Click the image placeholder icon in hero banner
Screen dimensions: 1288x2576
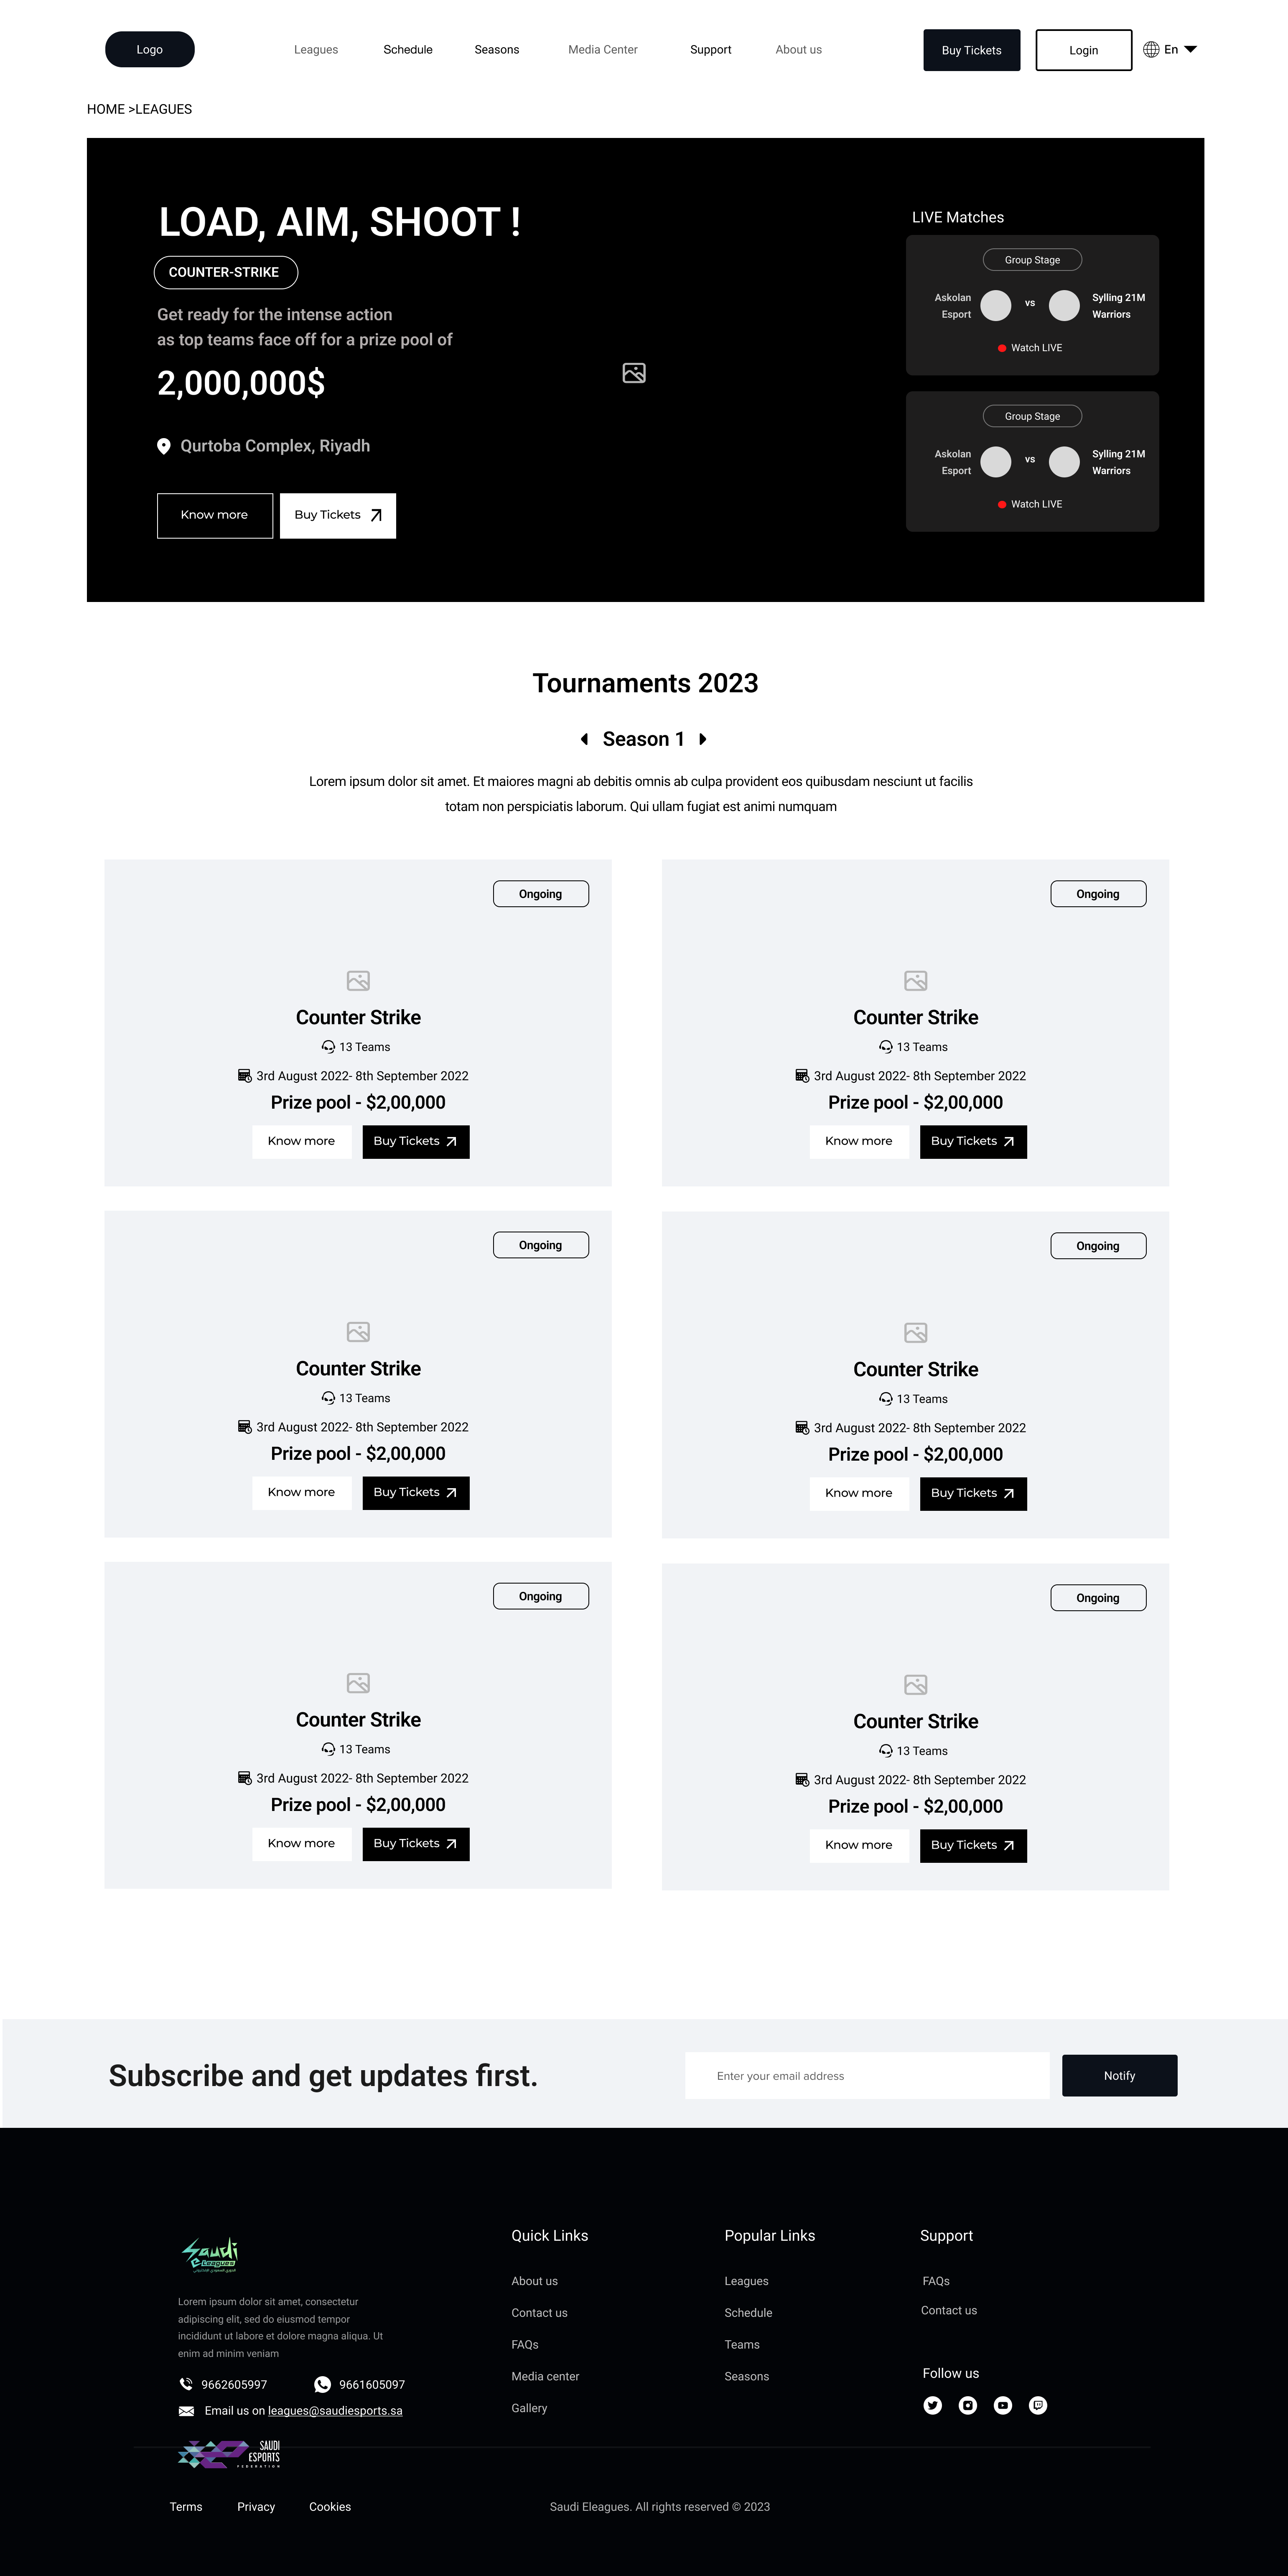coord(634,373)
